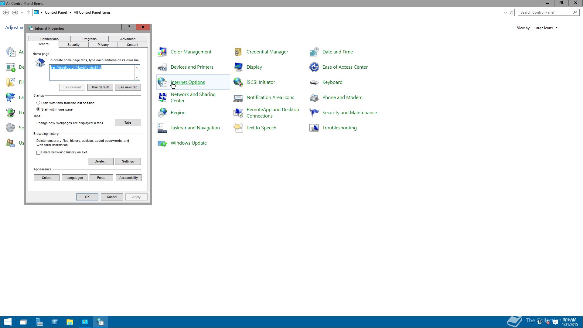Click the Text to Speech icon

[x=238, y=128]
